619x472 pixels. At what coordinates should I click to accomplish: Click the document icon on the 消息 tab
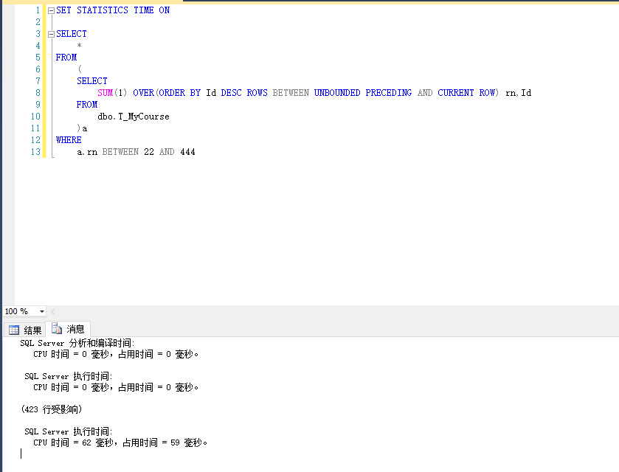(x=56, y=329)
